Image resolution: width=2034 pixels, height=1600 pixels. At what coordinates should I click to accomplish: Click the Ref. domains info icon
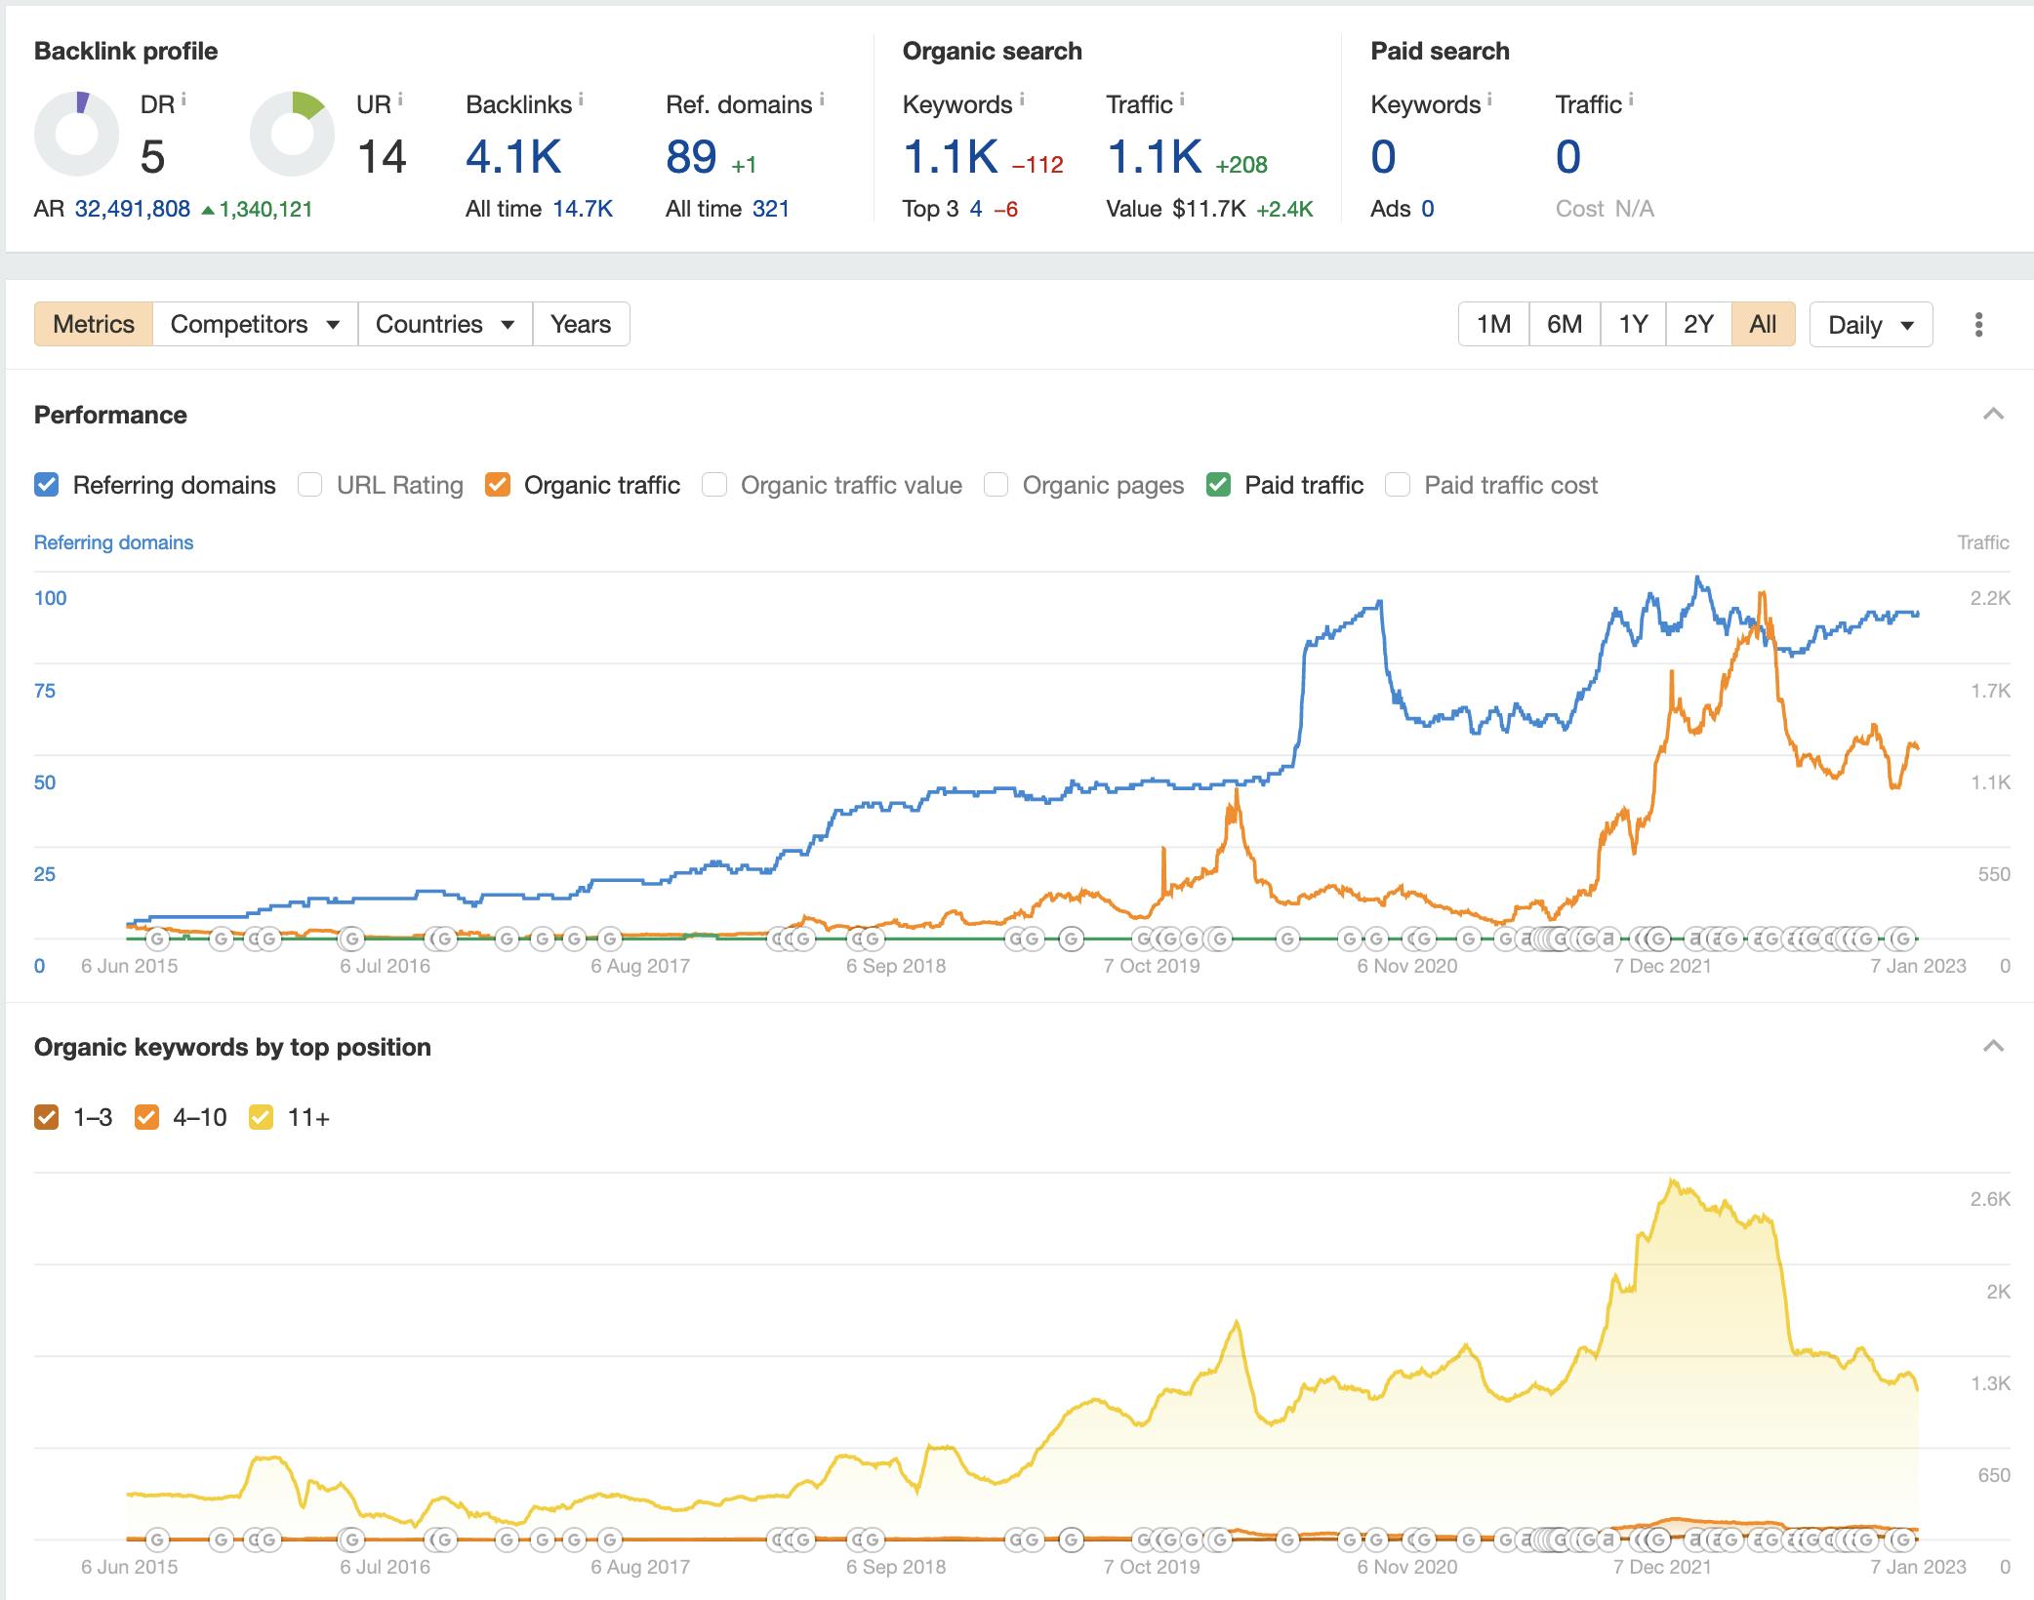tap(822, 99)
